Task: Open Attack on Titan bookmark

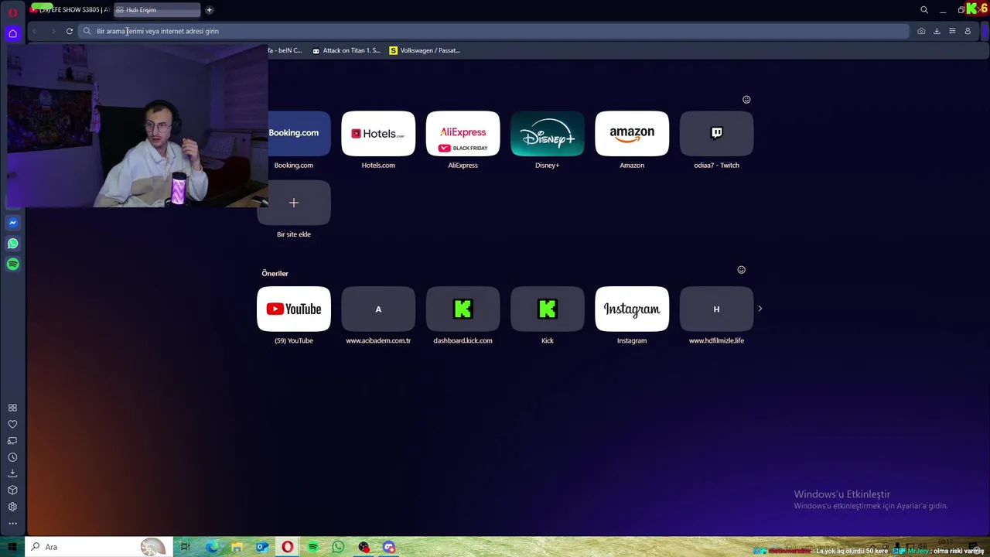Action: pyautogui.click(x=346, y=50)
